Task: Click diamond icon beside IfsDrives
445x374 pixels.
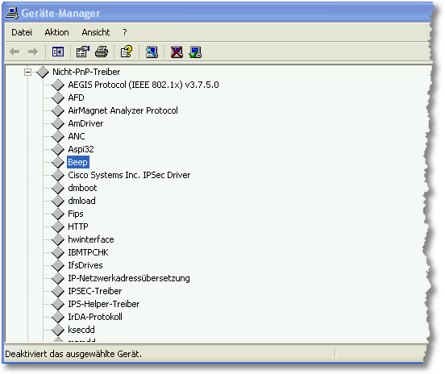Action: (x=58, y=265)
